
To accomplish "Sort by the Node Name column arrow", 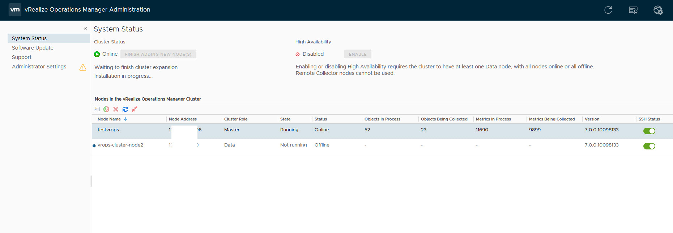I will (125, 119).
